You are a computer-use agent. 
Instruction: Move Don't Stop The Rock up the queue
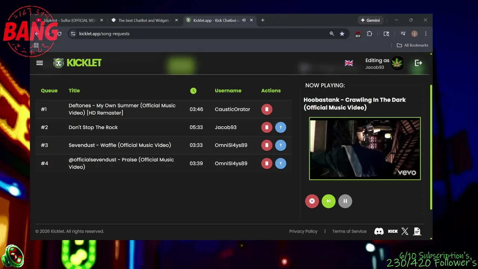coord(280,127)
